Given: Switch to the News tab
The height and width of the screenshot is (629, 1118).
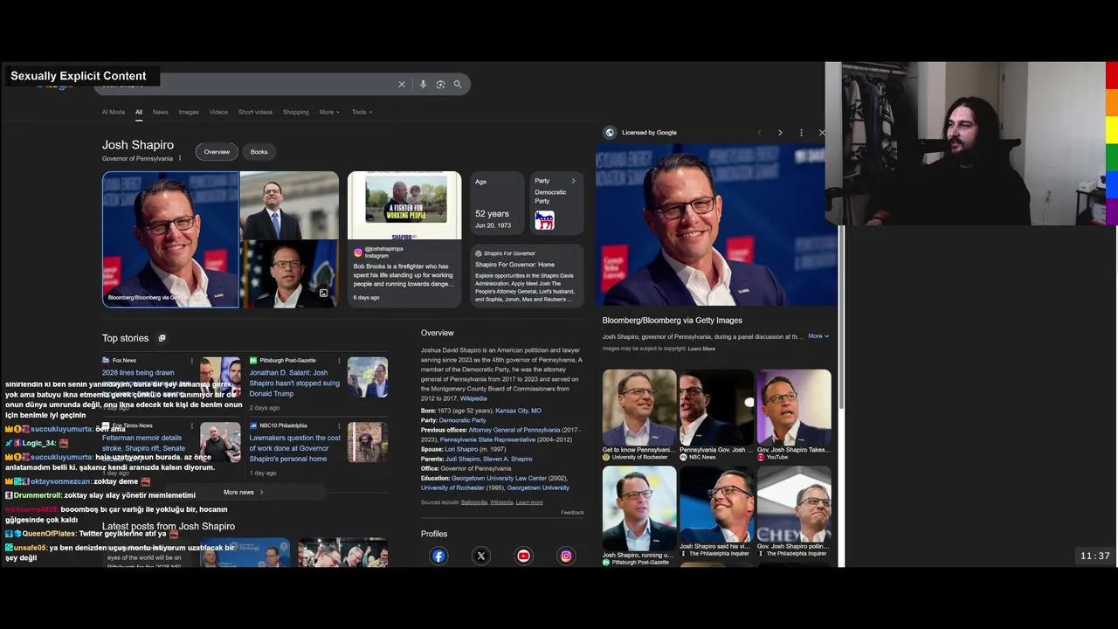Looking at the screenshot, I should click(161, 112).
